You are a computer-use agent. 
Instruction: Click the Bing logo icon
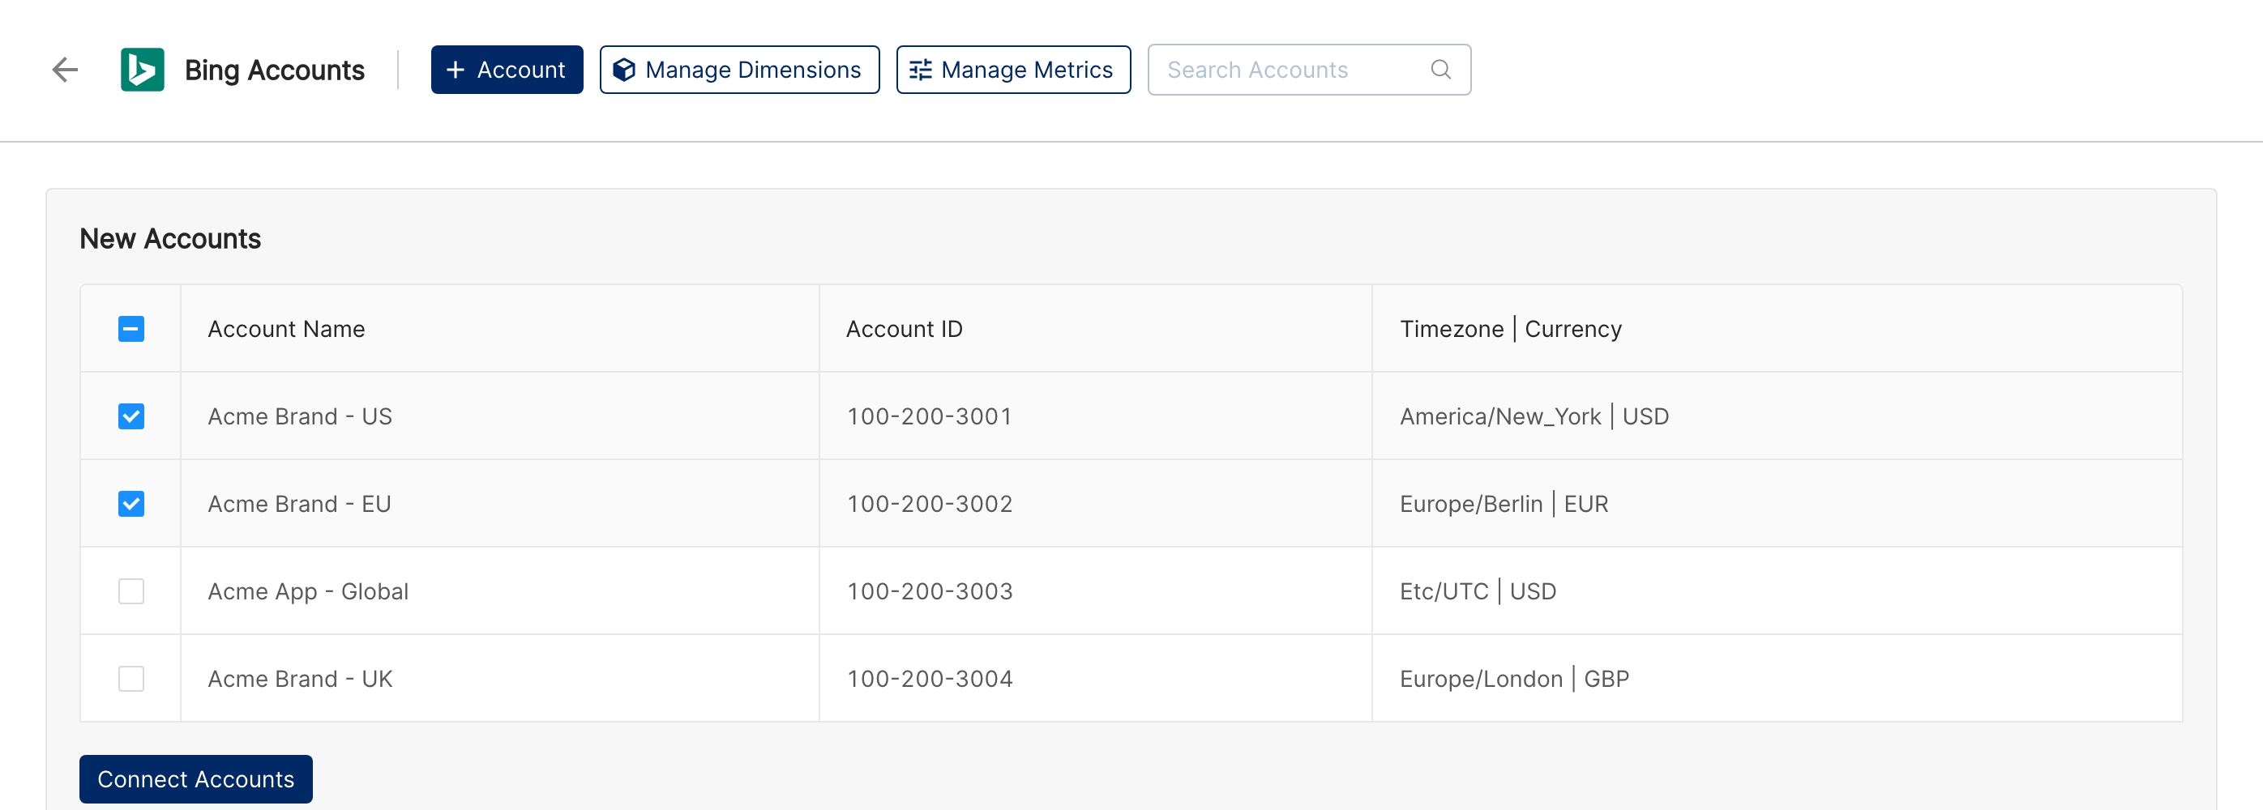point(143,70)
